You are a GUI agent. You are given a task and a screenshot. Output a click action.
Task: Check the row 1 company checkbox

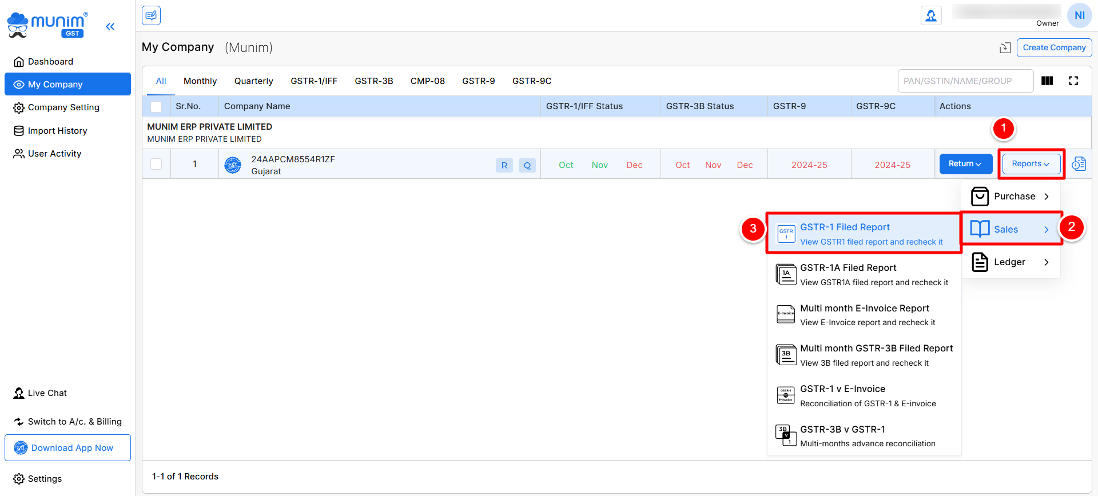(x=156, y=164)
